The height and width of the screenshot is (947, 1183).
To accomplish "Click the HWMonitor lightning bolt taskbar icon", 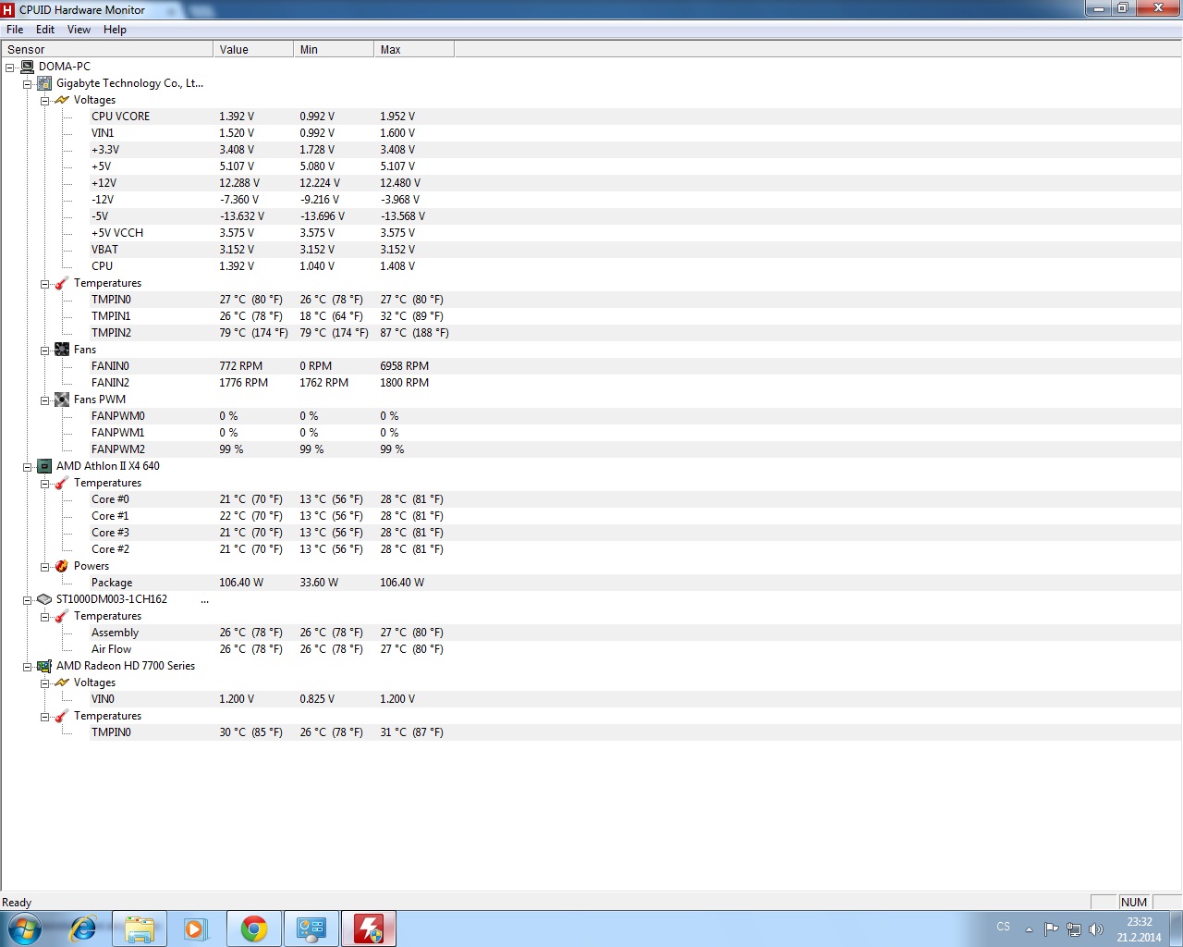I will pos(369,929).
